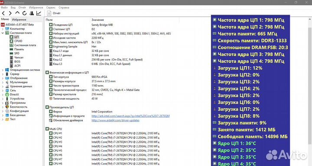Click the Отчёт report button
The image size is (312, 166).
[54, 13]
